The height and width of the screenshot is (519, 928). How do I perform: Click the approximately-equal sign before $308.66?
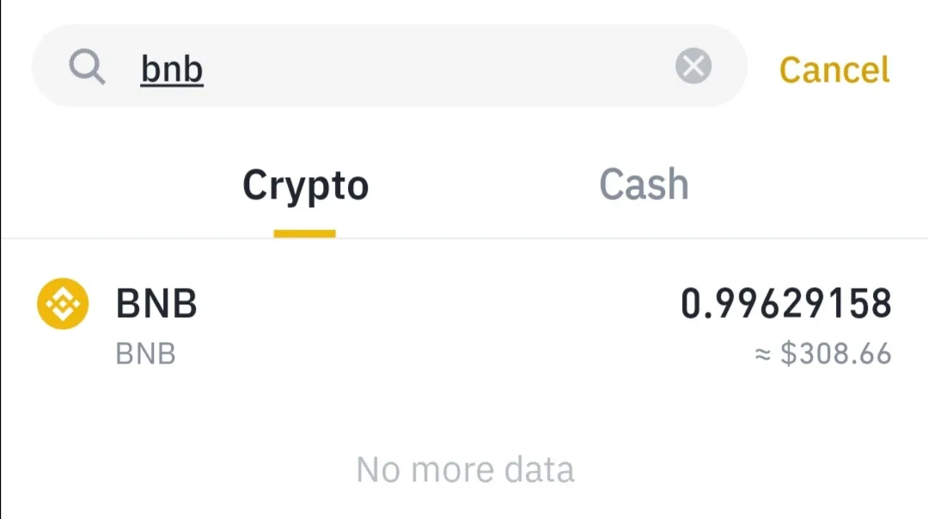pos(763,354)
